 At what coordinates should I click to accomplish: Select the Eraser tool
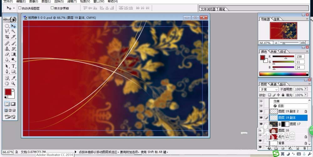click(x=7, y=54)
